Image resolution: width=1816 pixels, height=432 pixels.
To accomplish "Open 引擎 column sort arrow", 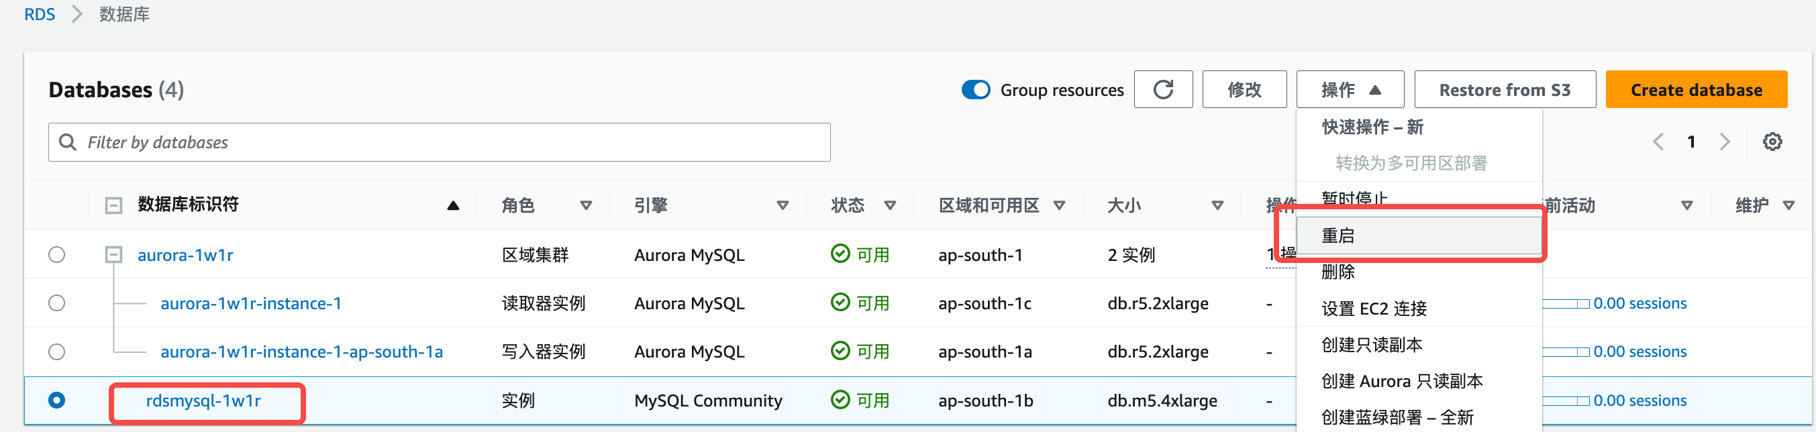I will tap(782, 206).
